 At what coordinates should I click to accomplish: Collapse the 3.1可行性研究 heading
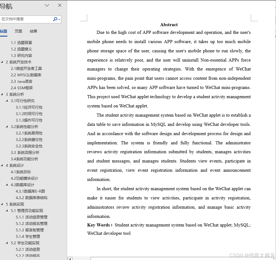click(7, 101)
